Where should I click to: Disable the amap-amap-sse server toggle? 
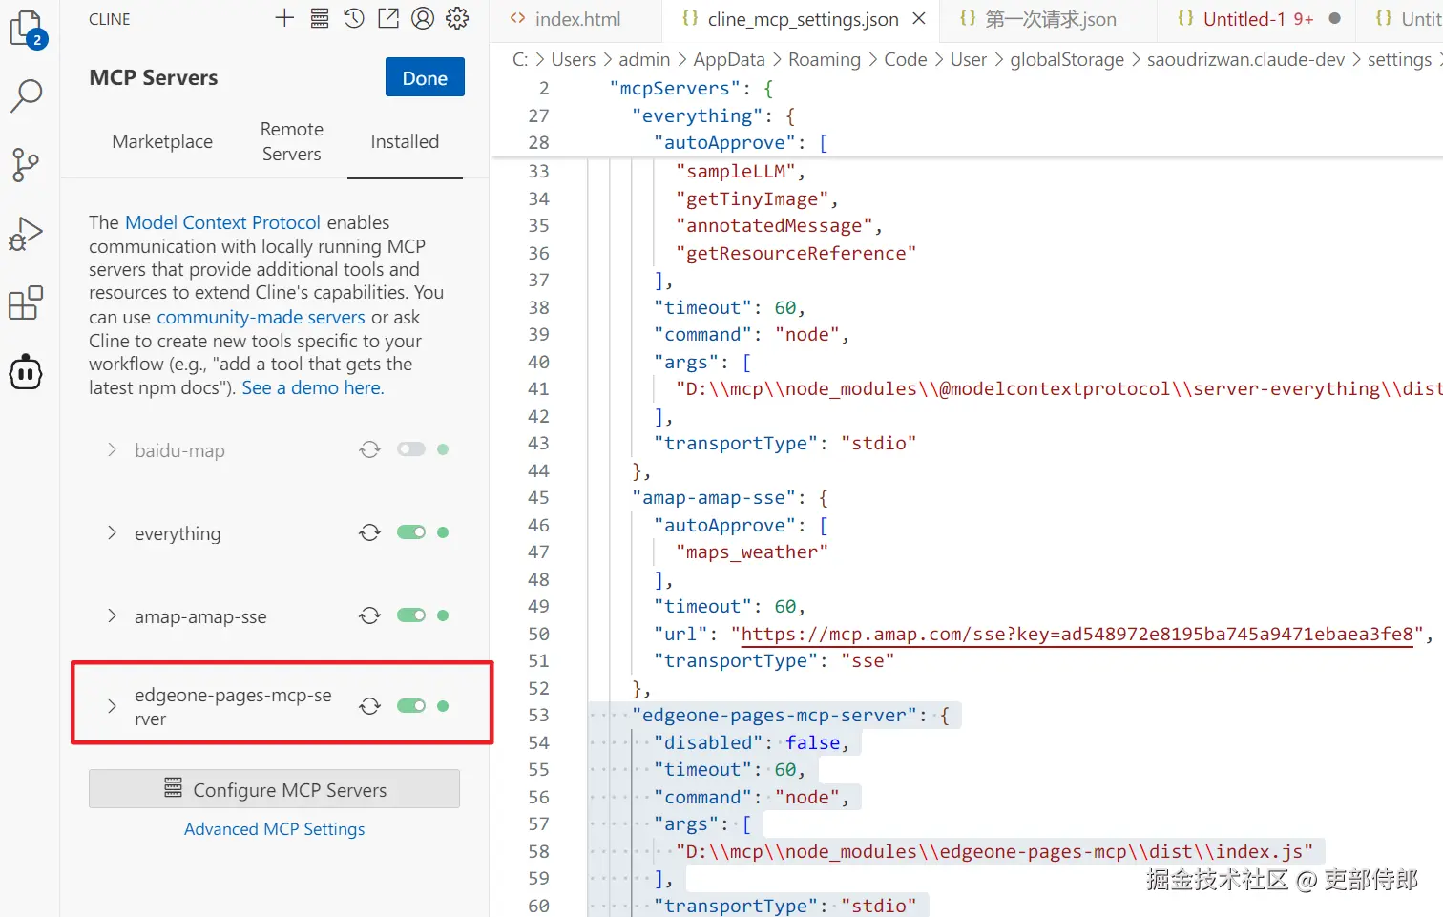[x=411, y=615]
